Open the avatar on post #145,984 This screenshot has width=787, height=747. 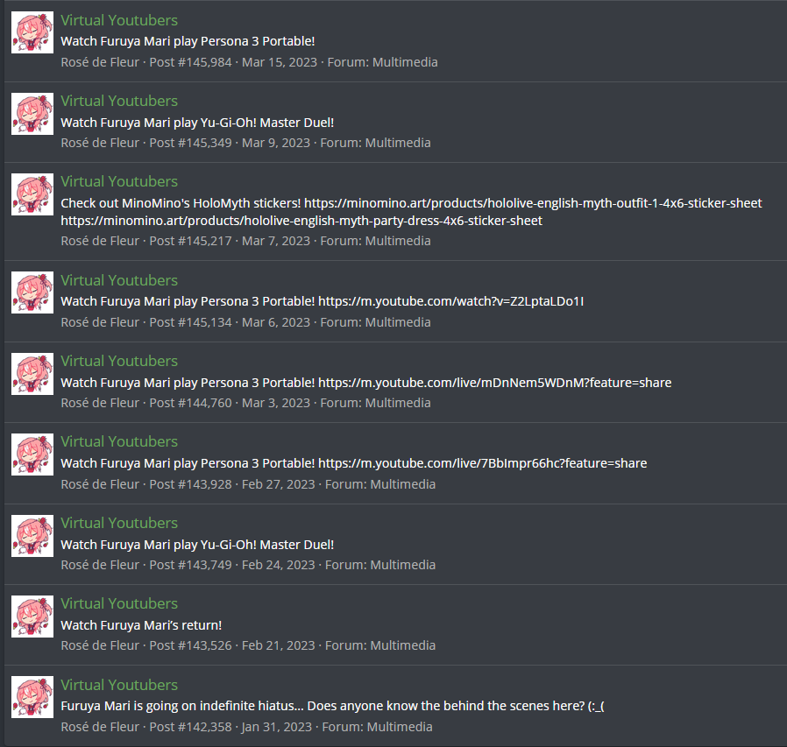click(32, 32)
